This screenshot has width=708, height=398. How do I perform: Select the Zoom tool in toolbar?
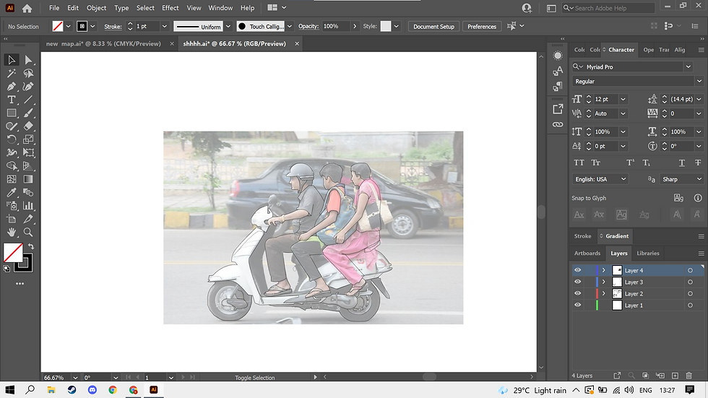[x=28, y=232]
